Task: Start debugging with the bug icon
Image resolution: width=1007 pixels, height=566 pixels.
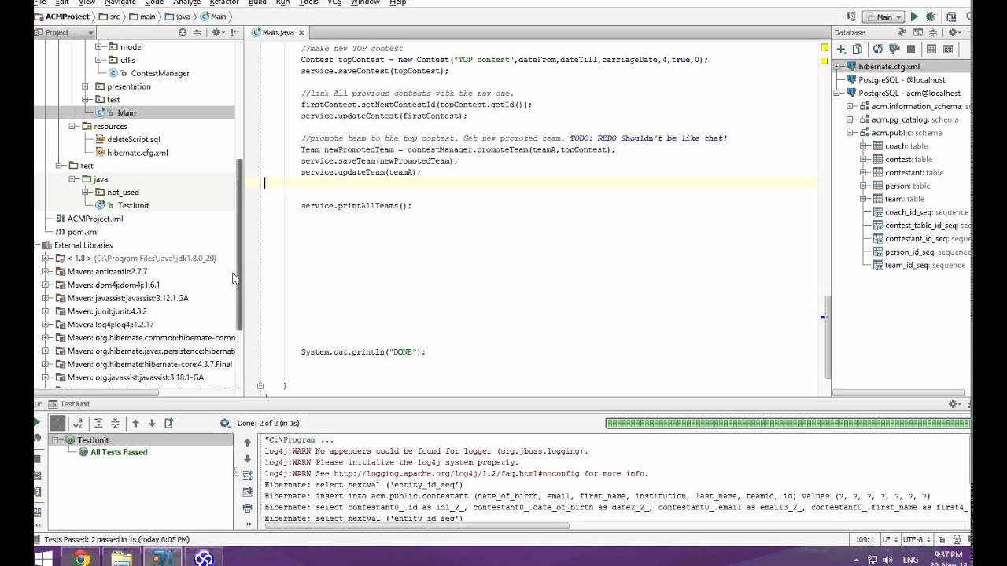Action: click(x=931, y=17)
